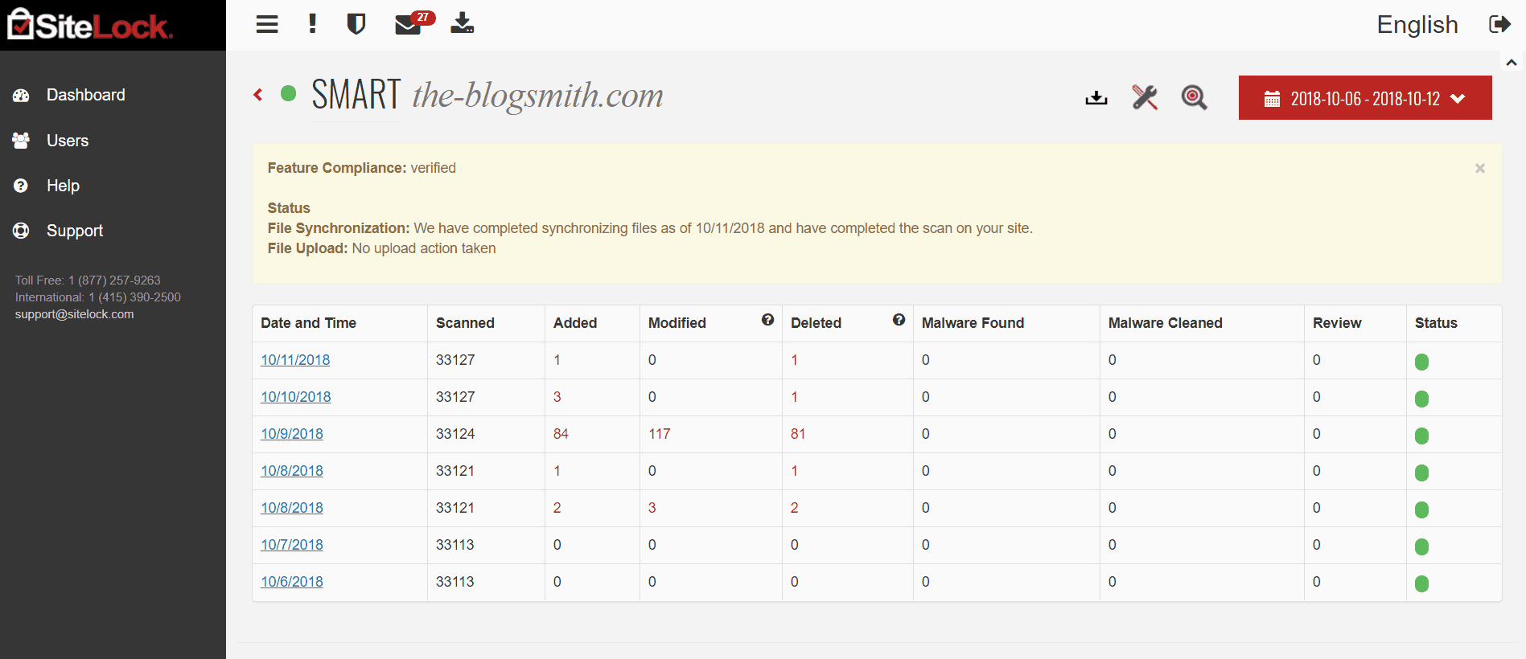Click the Deleted column help icon
The image size is (1526, 659).
(x=899, y=320)
